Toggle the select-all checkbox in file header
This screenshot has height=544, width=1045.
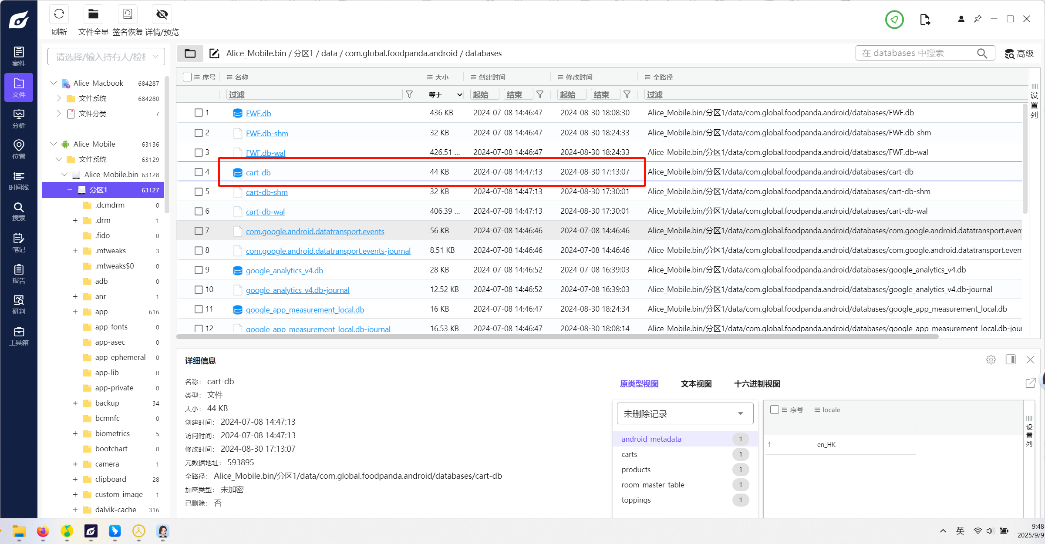(x=187, y=77)
